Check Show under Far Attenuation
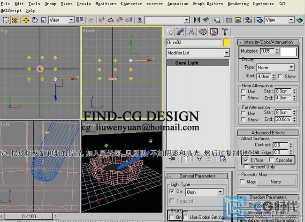This screenshot has width=305, height=222. (x=243, y=119)
